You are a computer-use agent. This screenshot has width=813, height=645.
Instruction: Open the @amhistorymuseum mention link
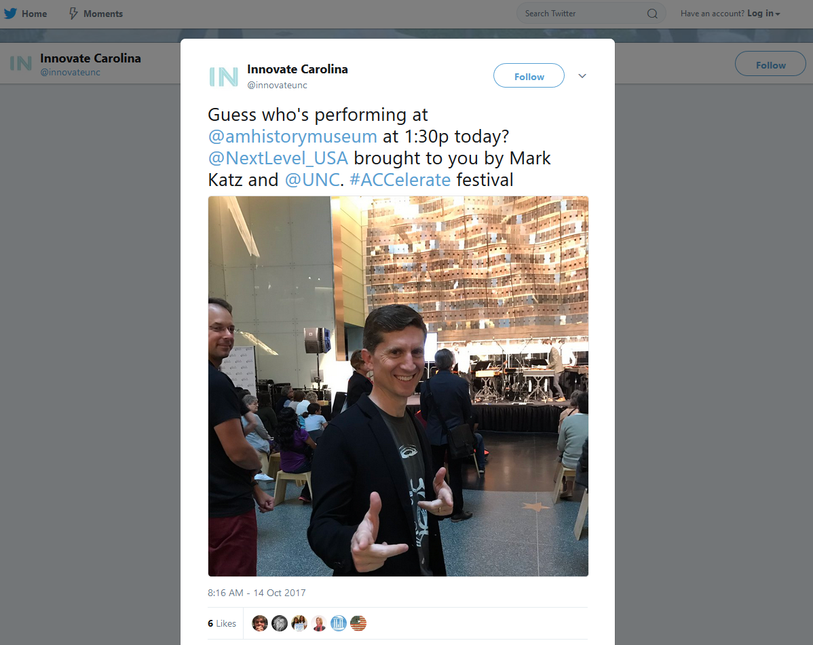point(292,136)
